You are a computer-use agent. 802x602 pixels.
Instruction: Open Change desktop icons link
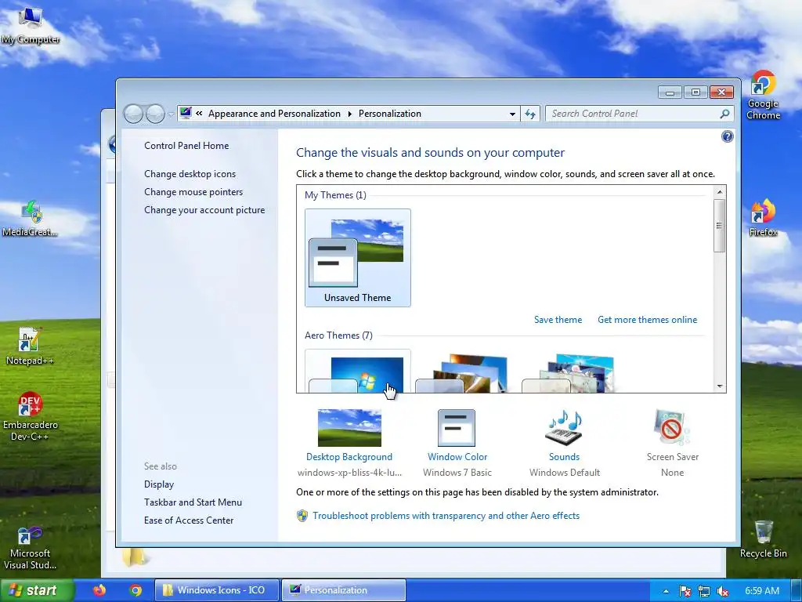(x=190, y=173)
